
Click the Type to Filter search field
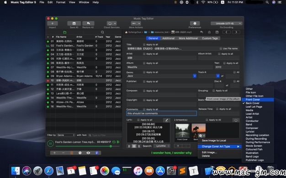point(104,135)
